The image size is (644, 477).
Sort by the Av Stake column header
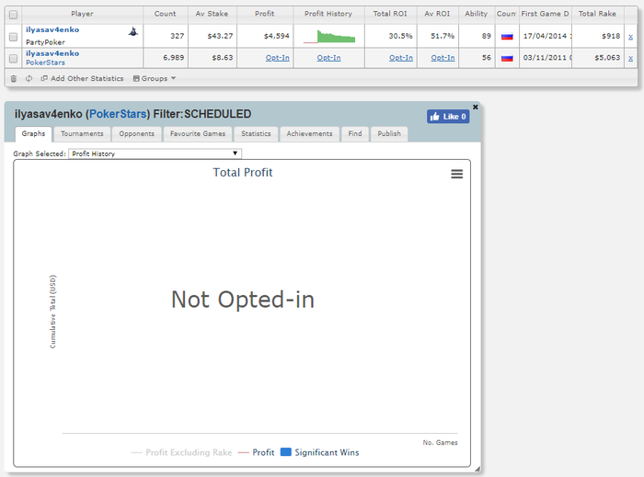(x=212, y=14)
